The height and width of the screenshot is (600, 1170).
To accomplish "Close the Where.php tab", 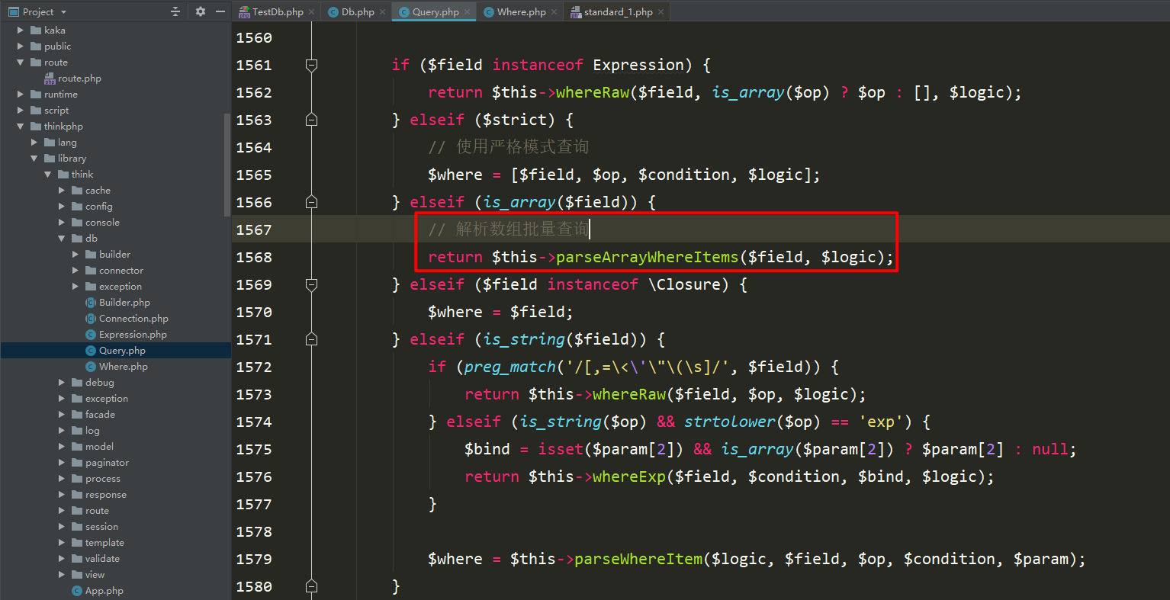I will (x=554, y=12).
